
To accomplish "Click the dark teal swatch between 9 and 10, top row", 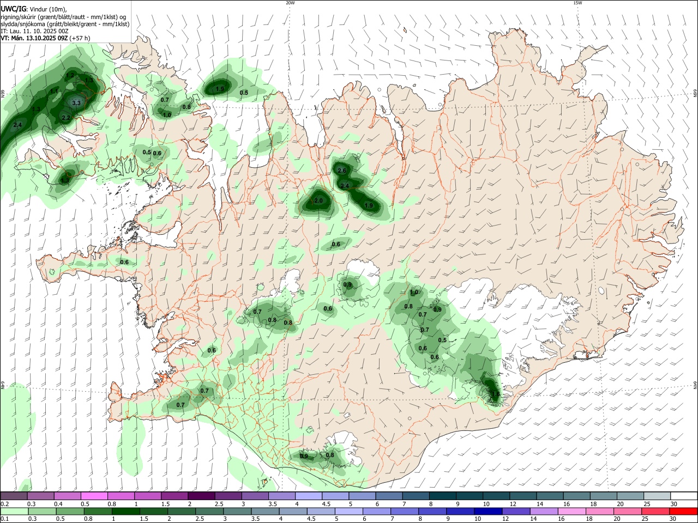I will [x=469, y=496].
